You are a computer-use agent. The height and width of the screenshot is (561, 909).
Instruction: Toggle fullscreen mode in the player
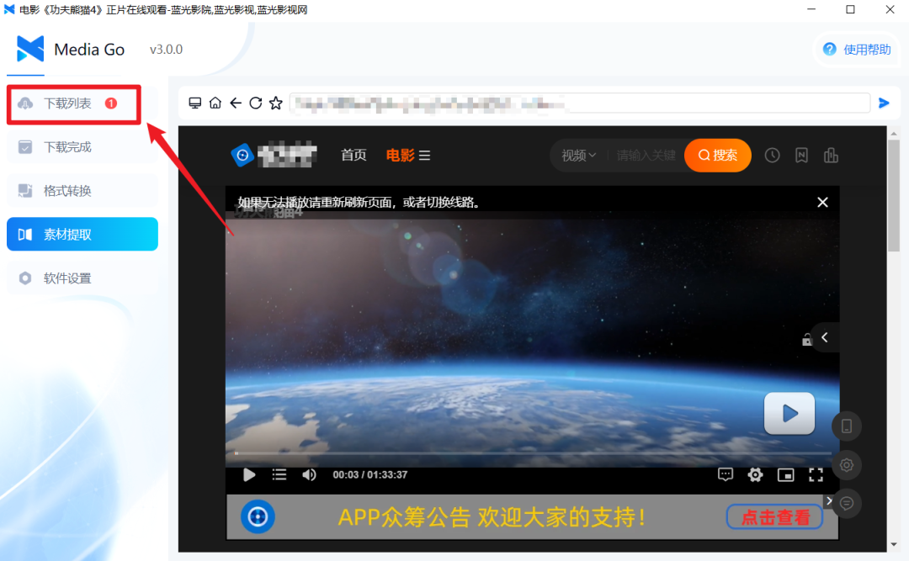[x=816, y=474]
